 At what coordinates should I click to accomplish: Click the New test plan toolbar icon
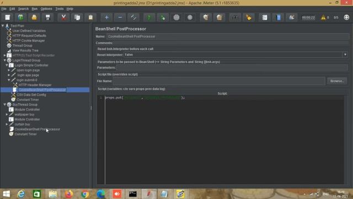[7, 17]
